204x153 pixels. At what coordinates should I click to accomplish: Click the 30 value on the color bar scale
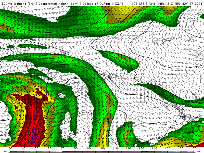point(10,148)
